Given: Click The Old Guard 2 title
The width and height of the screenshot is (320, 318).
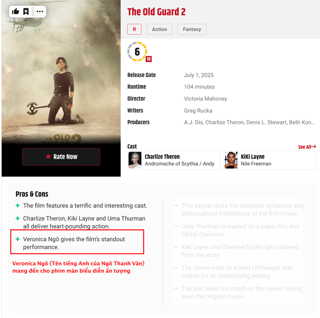Looking at the screenshot, I should (x=156, y=12).
